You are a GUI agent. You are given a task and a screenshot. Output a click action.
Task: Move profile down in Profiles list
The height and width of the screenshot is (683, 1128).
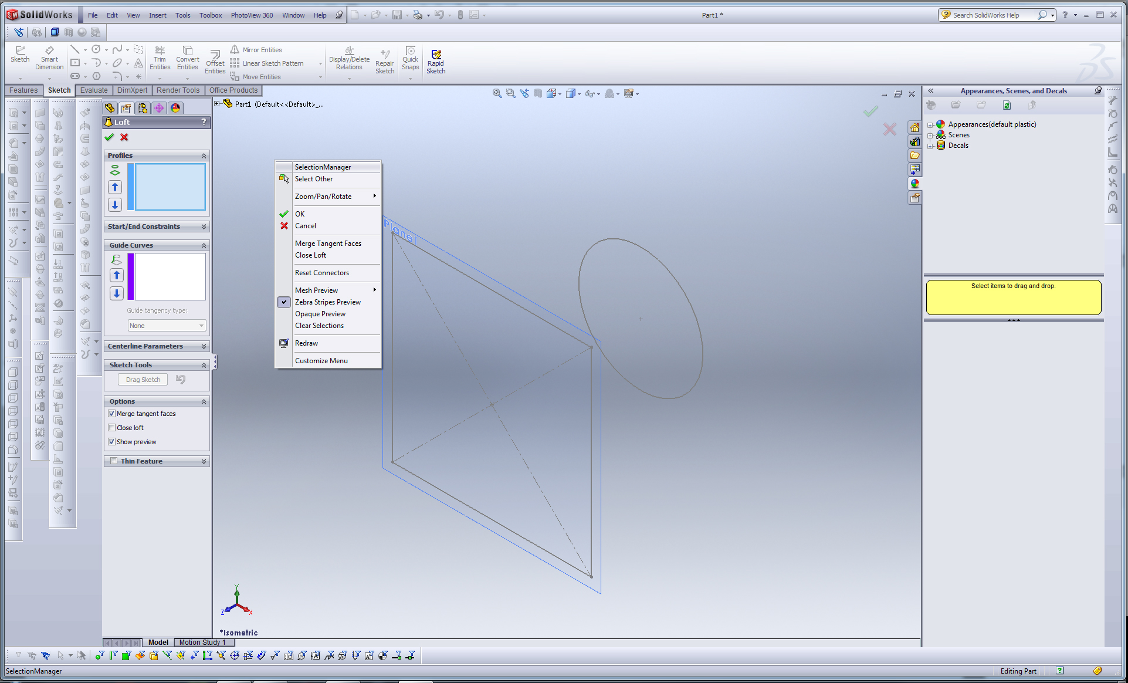pos(115,205)
